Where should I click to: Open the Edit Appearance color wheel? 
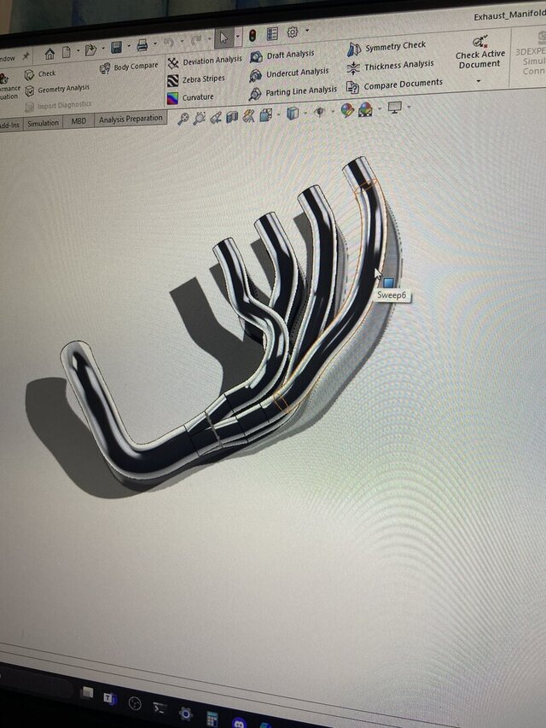click(x=346, y=110)
